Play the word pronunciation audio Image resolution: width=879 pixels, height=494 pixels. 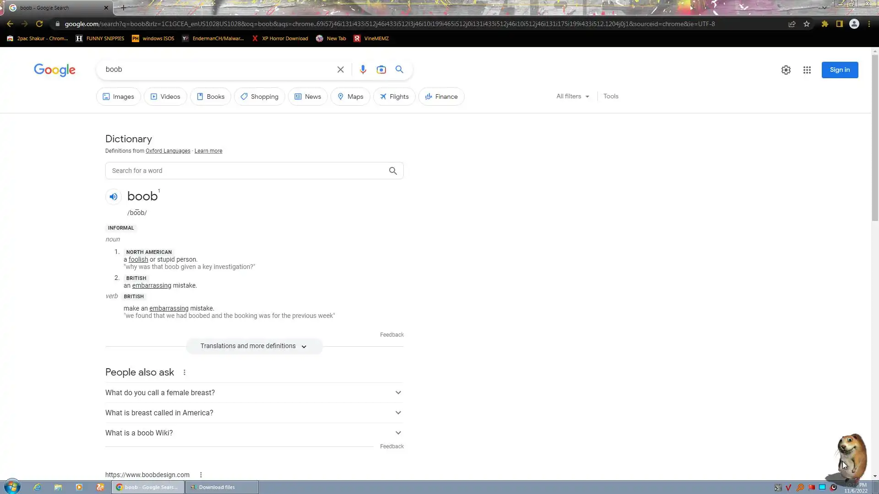coord(113,197)
